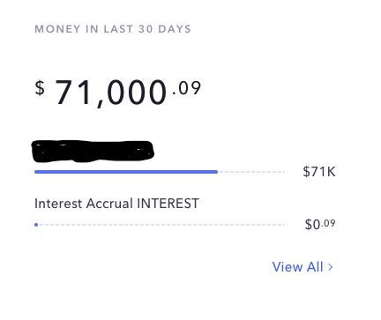Screen dimensions: 381x320
Task: Click the words Interest Accrual
Action: [x=84, y=204]
